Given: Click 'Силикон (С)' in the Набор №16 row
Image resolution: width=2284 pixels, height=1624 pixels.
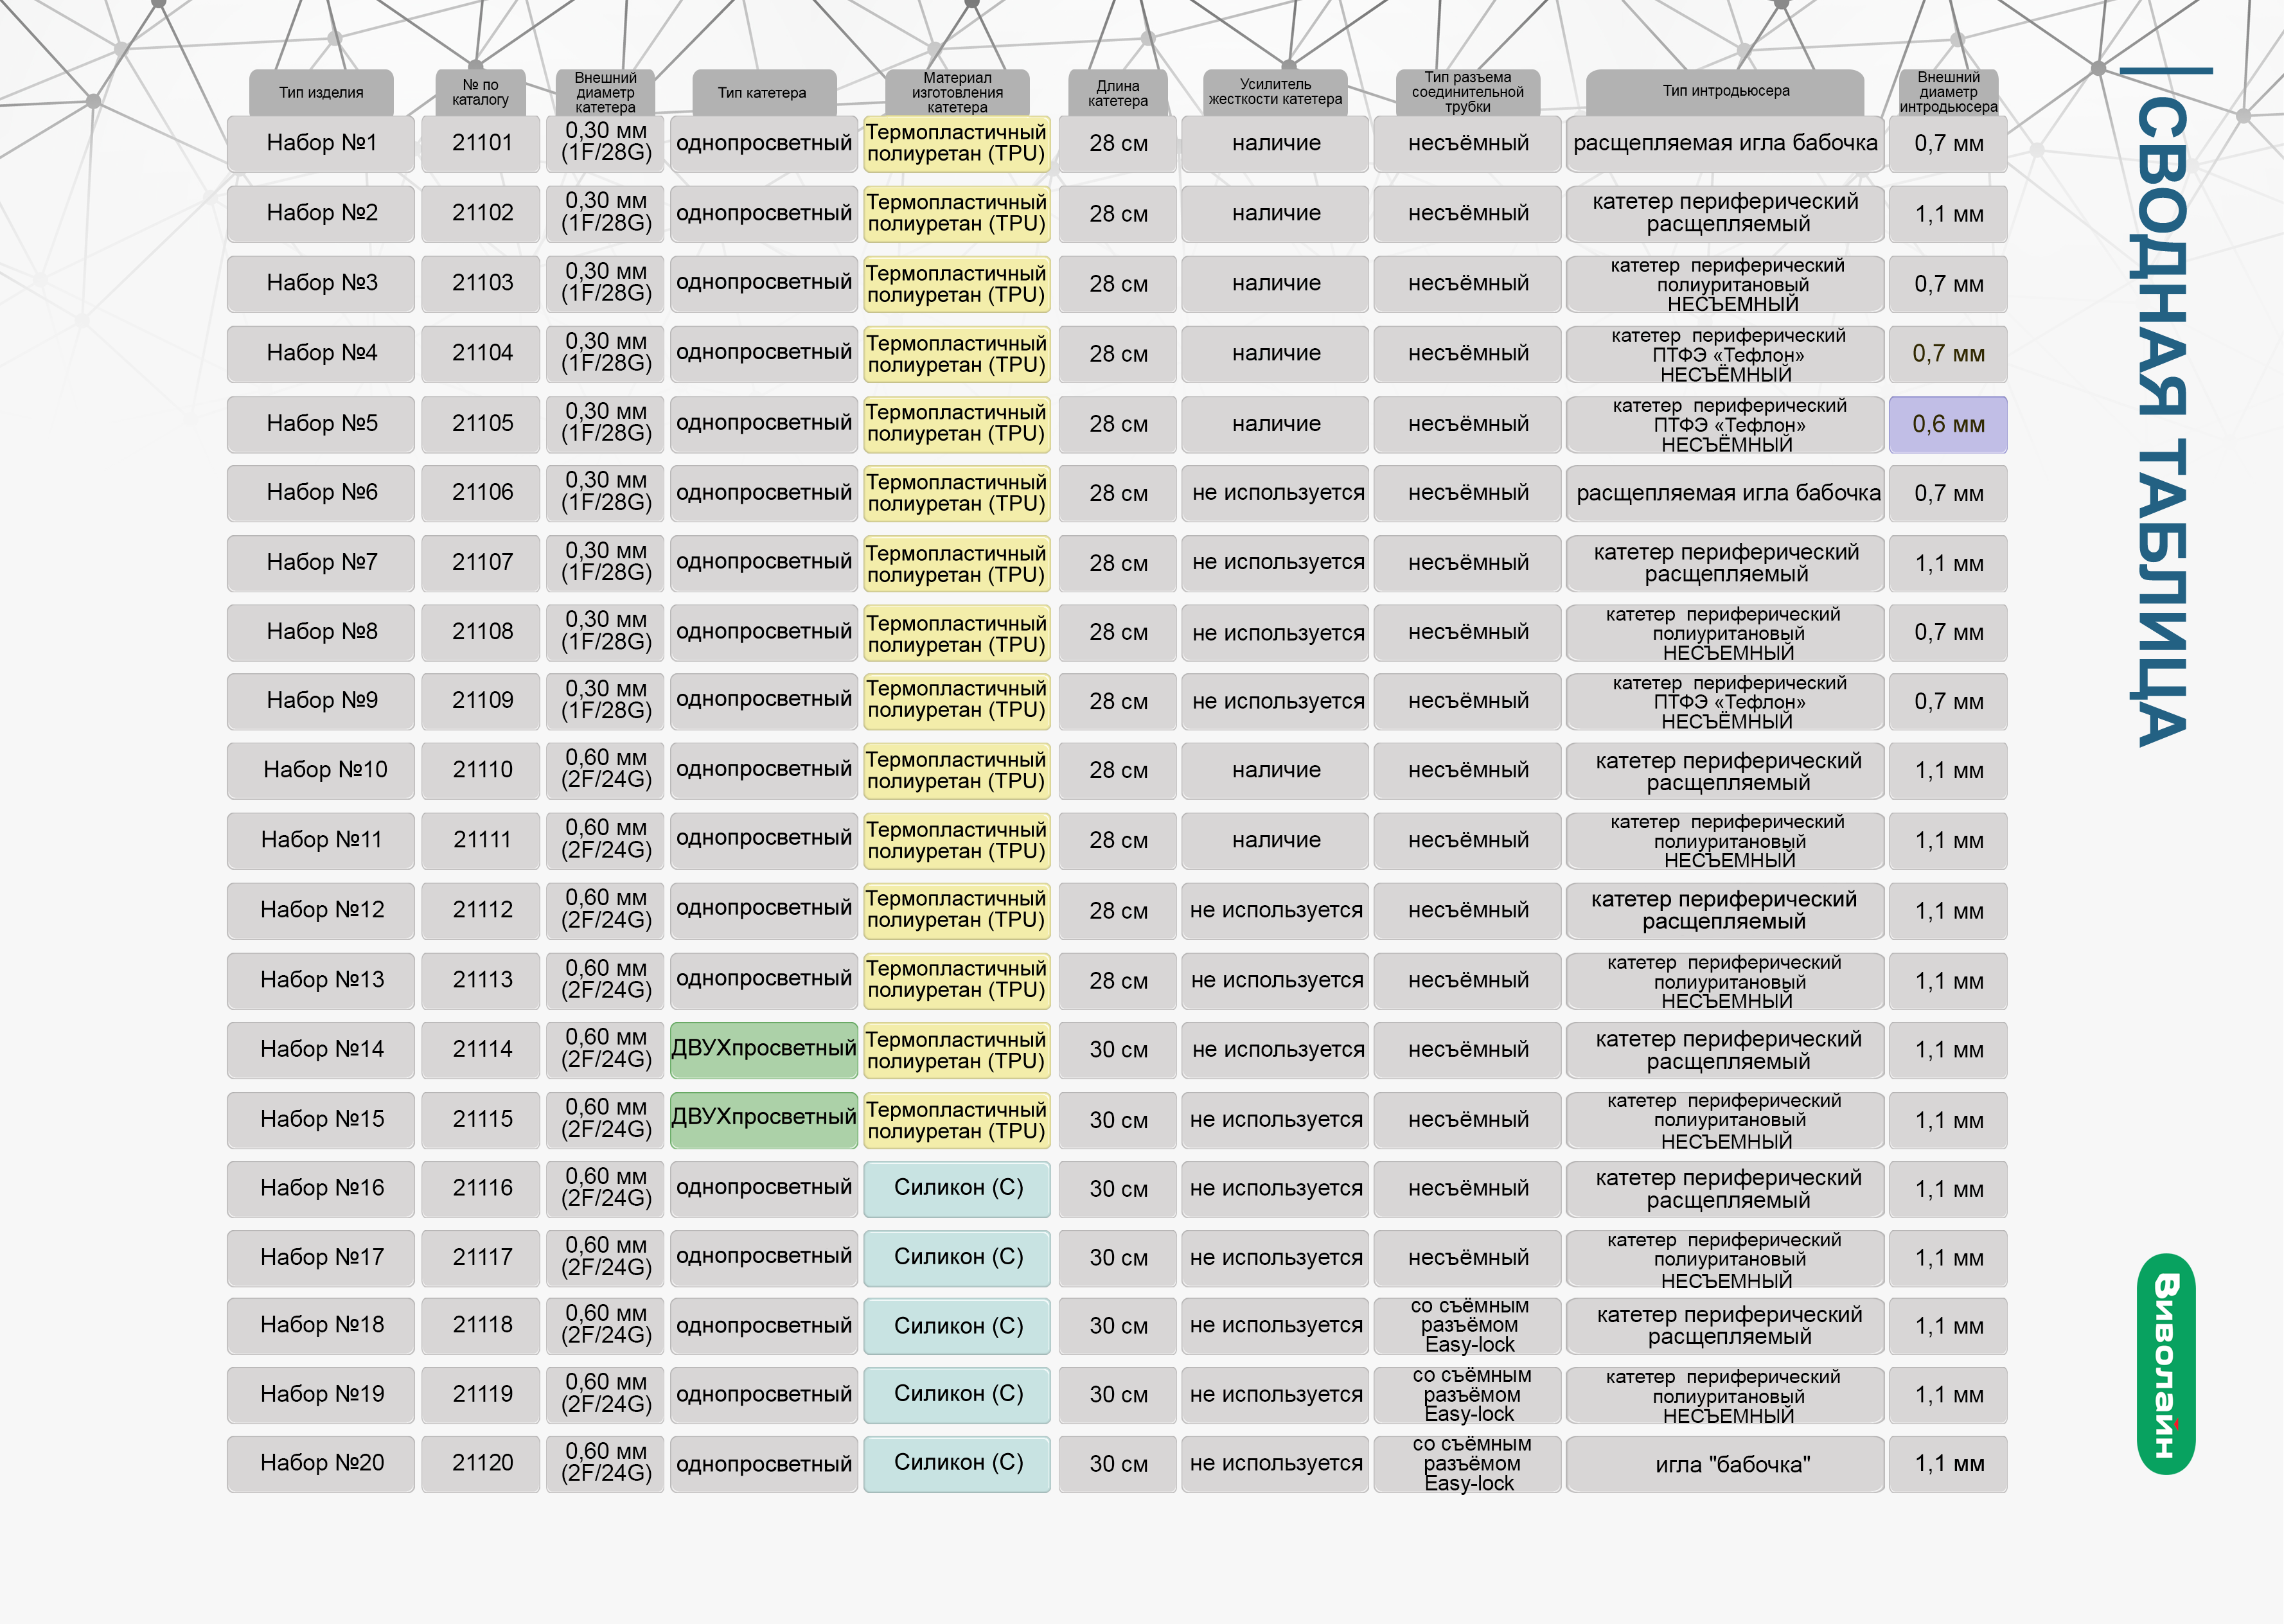Looking at the screenshot, I should click(x=957, y=1188).
